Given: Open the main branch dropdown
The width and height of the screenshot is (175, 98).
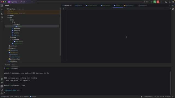Looking at the screenshot, I should [x=24, y=2].
